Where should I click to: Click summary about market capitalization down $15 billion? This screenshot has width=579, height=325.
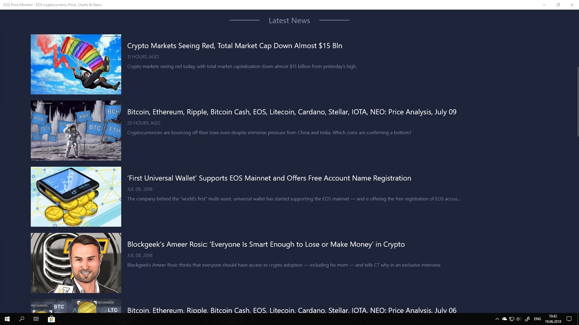click(x=242, y=66)
